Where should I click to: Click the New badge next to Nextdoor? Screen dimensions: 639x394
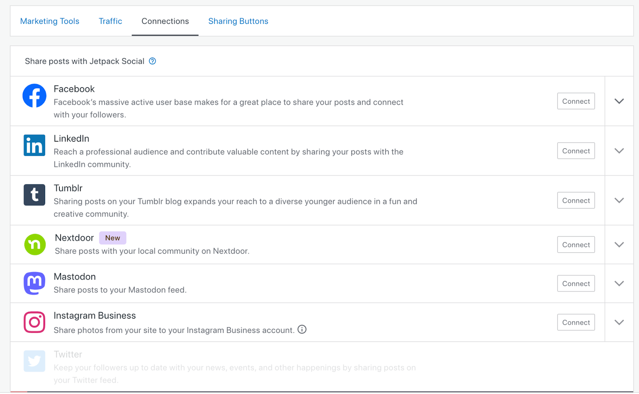tap(113, 238)
